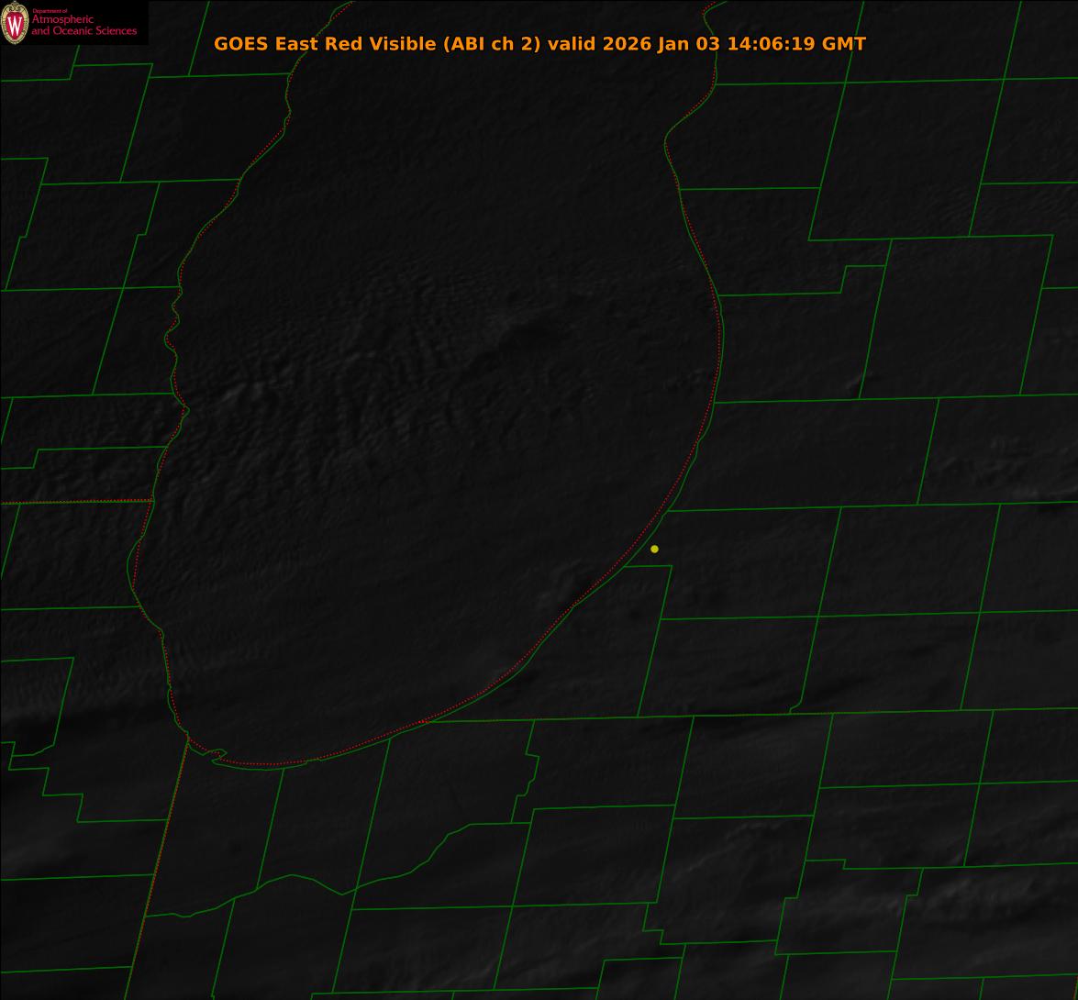Open the Atmospheric and Oceanic Sciences link
This screenshot has height=1000, width=1078.
tap(83, 26)
